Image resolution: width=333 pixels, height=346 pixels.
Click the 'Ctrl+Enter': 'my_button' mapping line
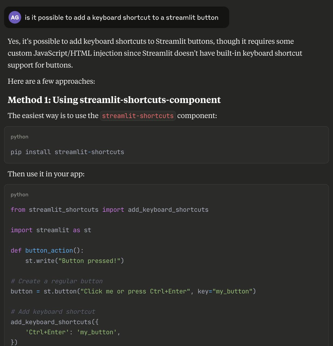tap(73, 332)
